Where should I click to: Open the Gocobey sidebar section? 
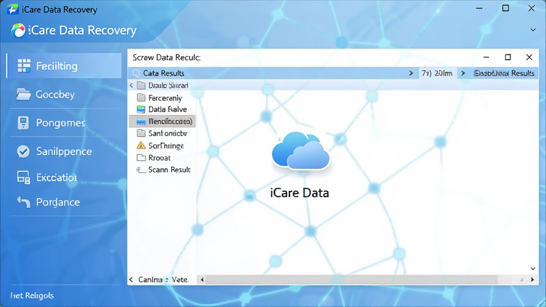click(64, 94)
